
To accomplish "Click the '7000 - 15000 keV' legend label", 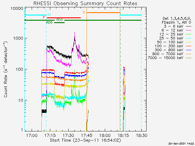I will pyautogui.click(x=165, y=58).
